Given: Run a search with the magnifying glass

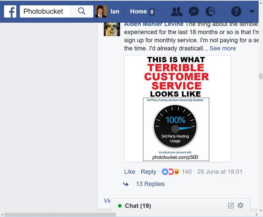Looking at the screenshot, I should pos(82,11).
